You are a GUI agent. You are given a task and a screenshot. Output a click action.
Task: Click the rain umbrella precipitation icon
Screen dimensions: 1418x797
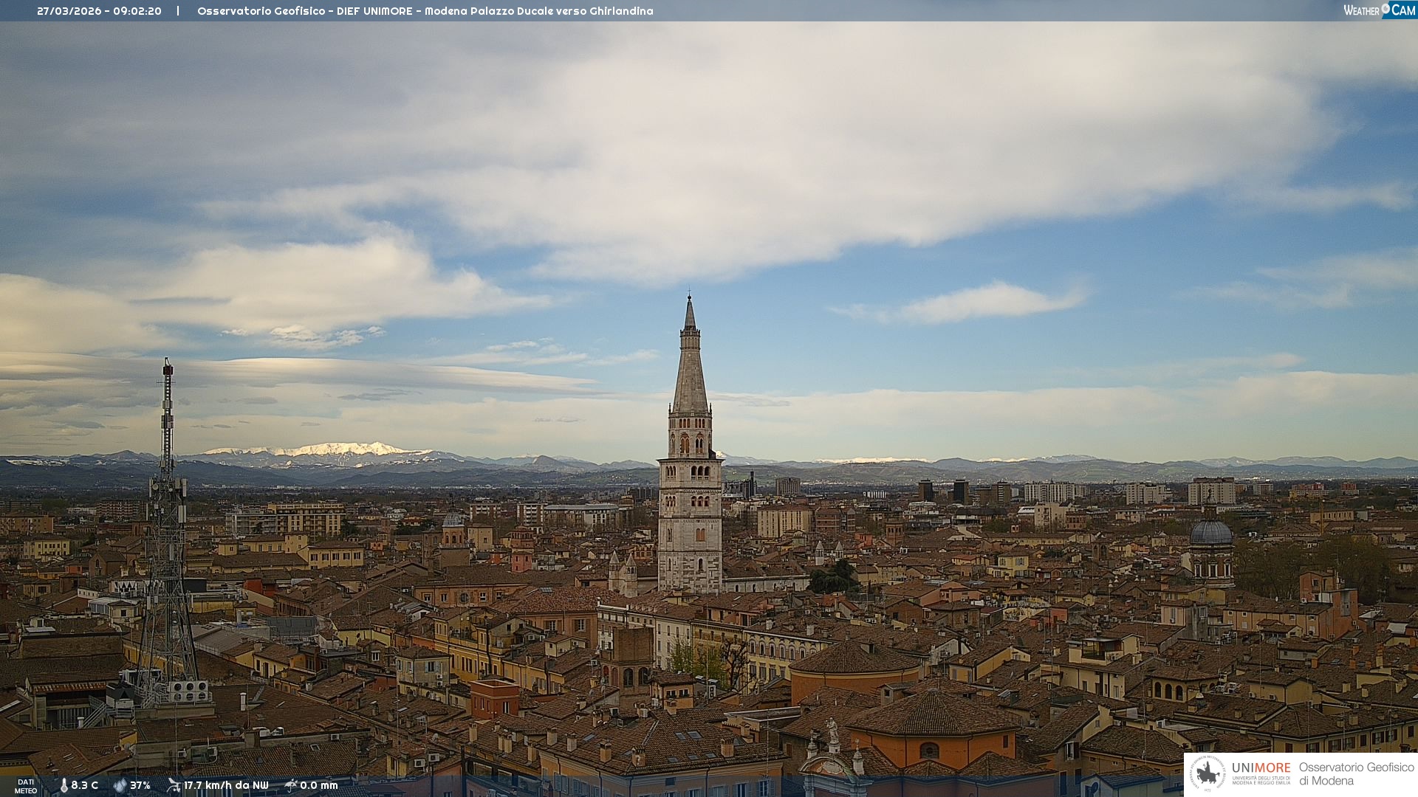[291, 785]
